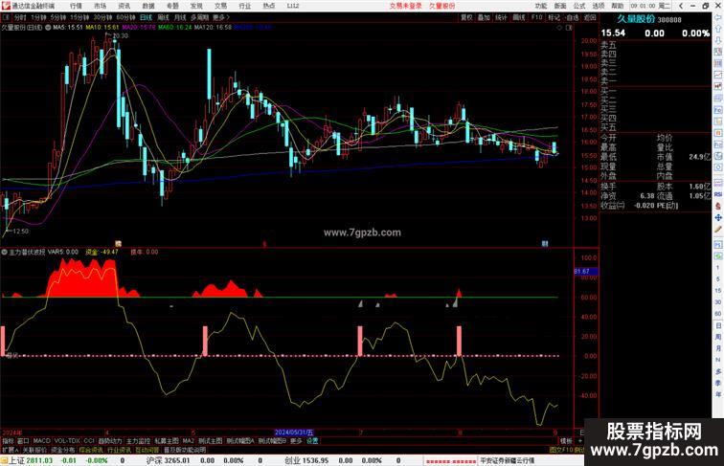Screen dimensions: 724x466
Task: Open the 公式 menu
Action: click(x=579, y=6)
